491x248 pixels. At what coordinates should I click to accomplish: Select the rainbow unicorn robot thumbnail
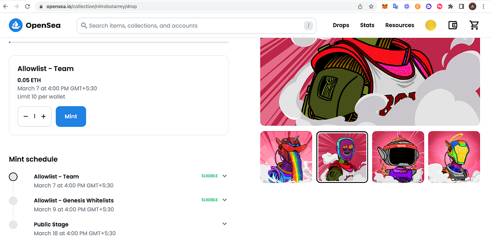[x=286, y=157]
